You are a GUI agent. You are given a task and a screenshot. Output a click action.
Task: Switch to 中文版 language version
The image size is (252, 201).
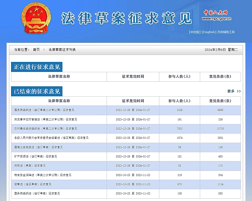click(195, 32)
